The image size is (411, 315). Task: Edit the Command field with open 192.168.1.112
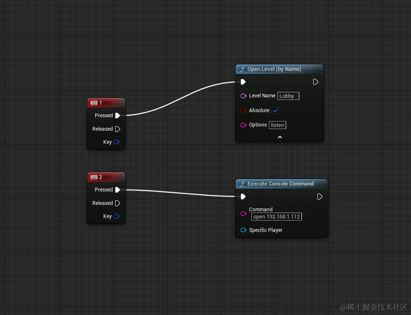277,217
